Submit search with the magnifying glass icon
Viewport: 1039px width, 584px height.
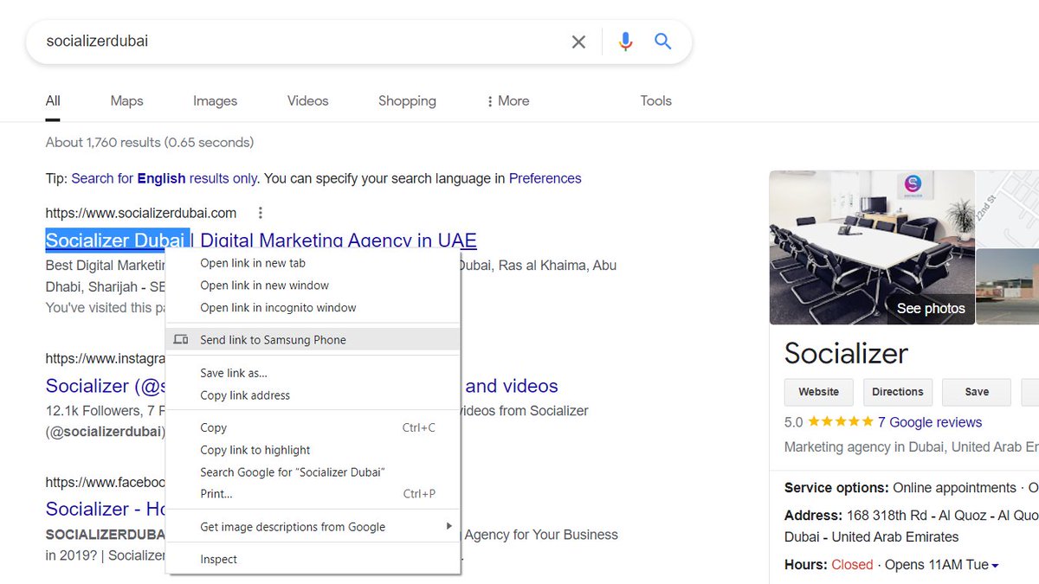pos(663,42)
